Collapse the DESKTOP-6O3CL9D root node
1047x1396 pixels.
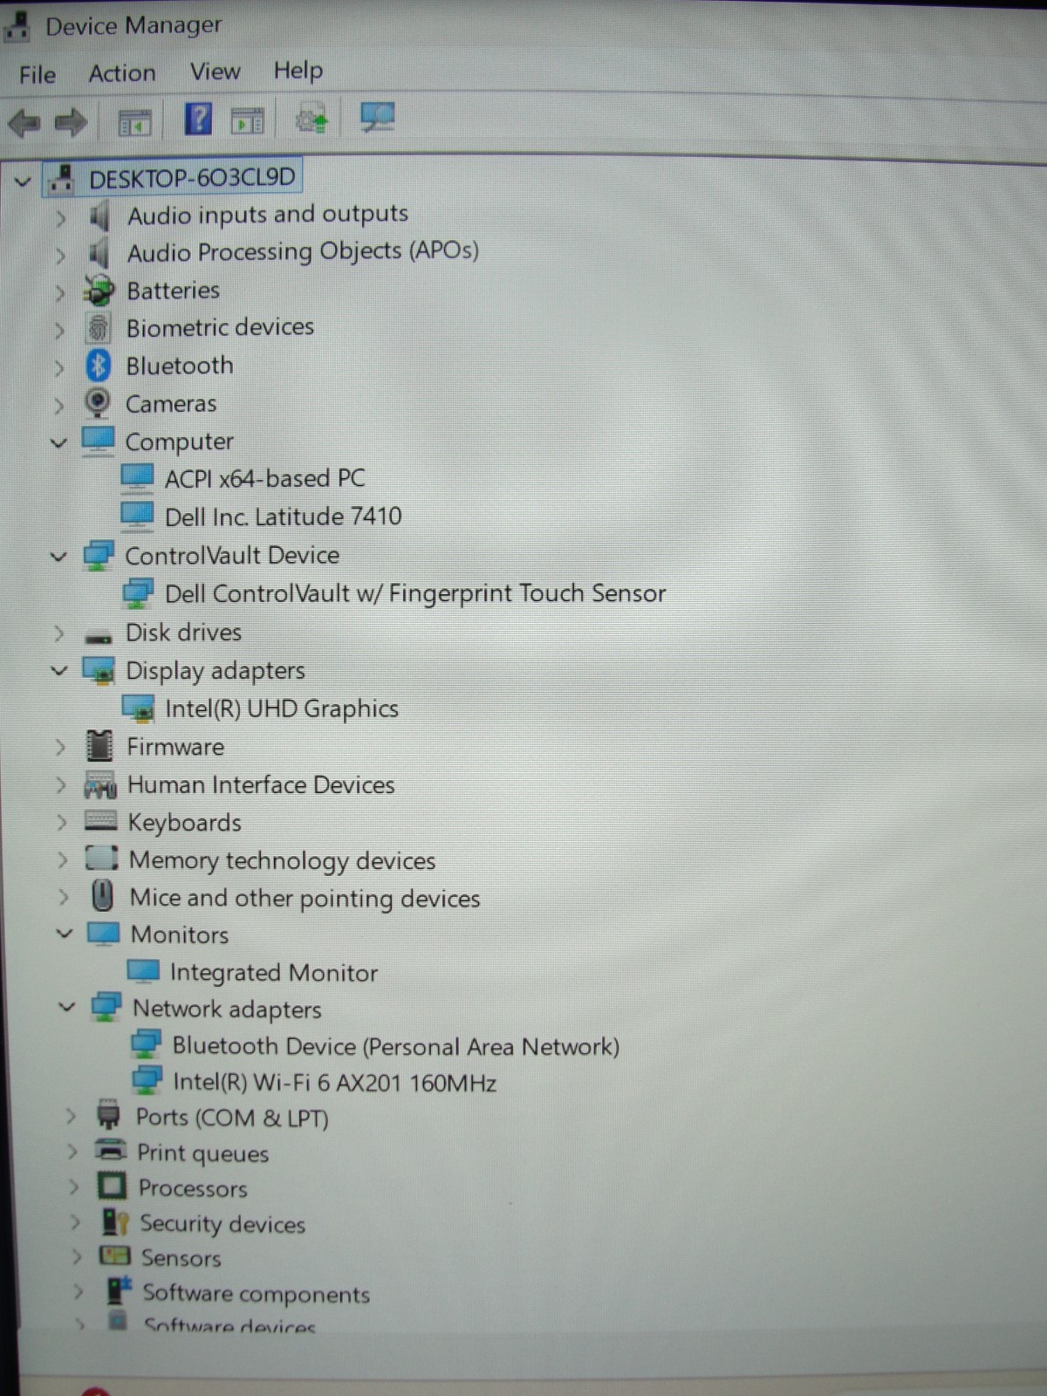24,182
